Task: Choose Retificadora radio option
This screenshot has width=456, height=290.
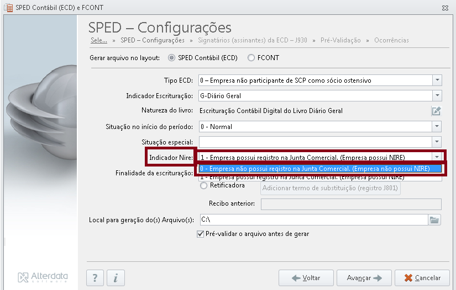Action: point(203,185)
